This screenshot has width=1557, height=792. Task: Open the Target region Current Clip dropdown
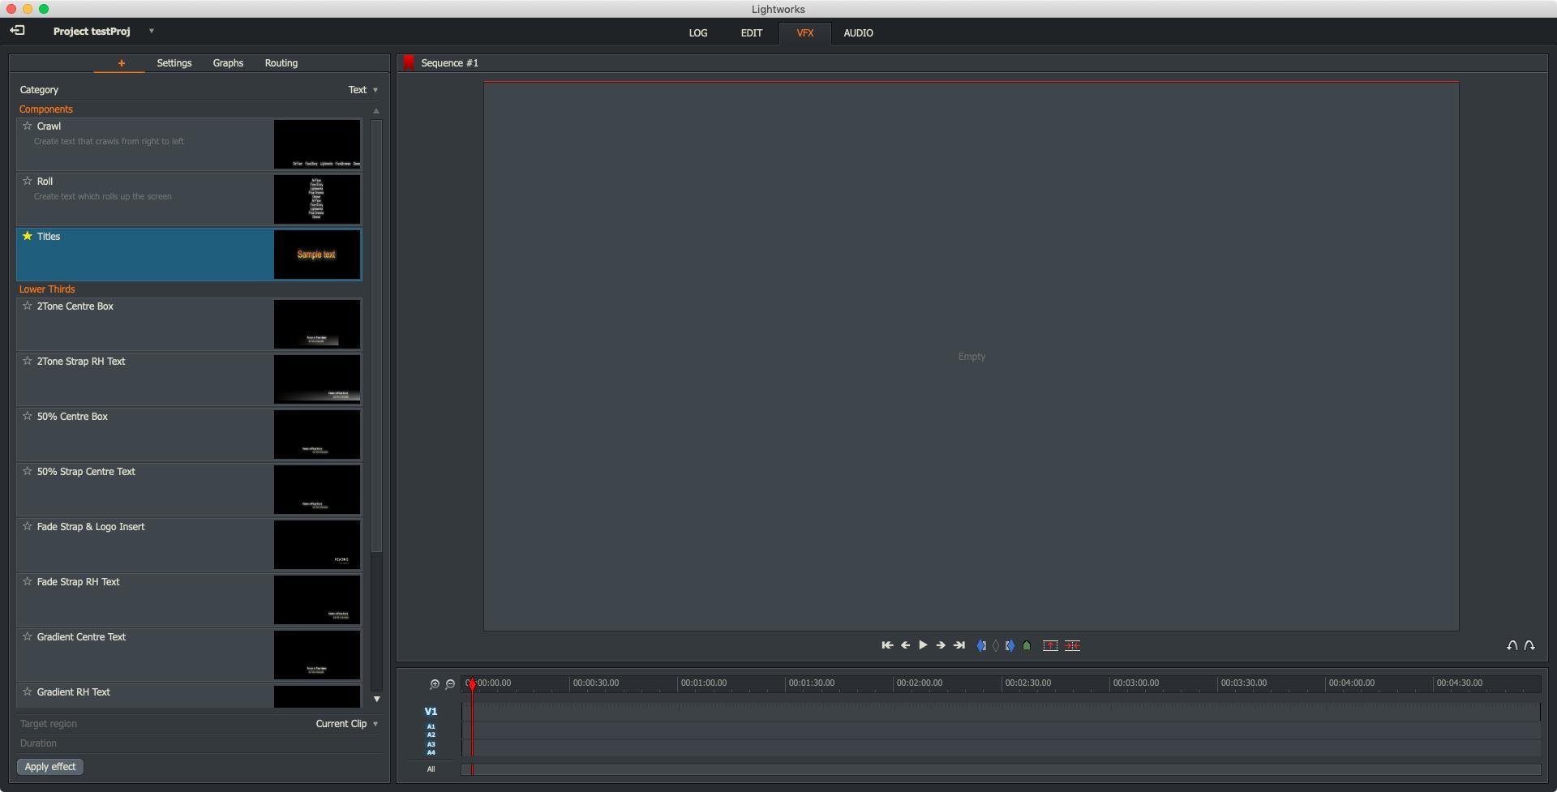pos(347,724)
